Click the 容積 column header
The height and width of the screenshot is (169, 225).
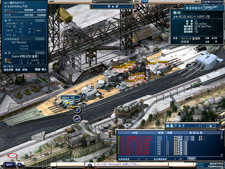click(x=168, y=133)
